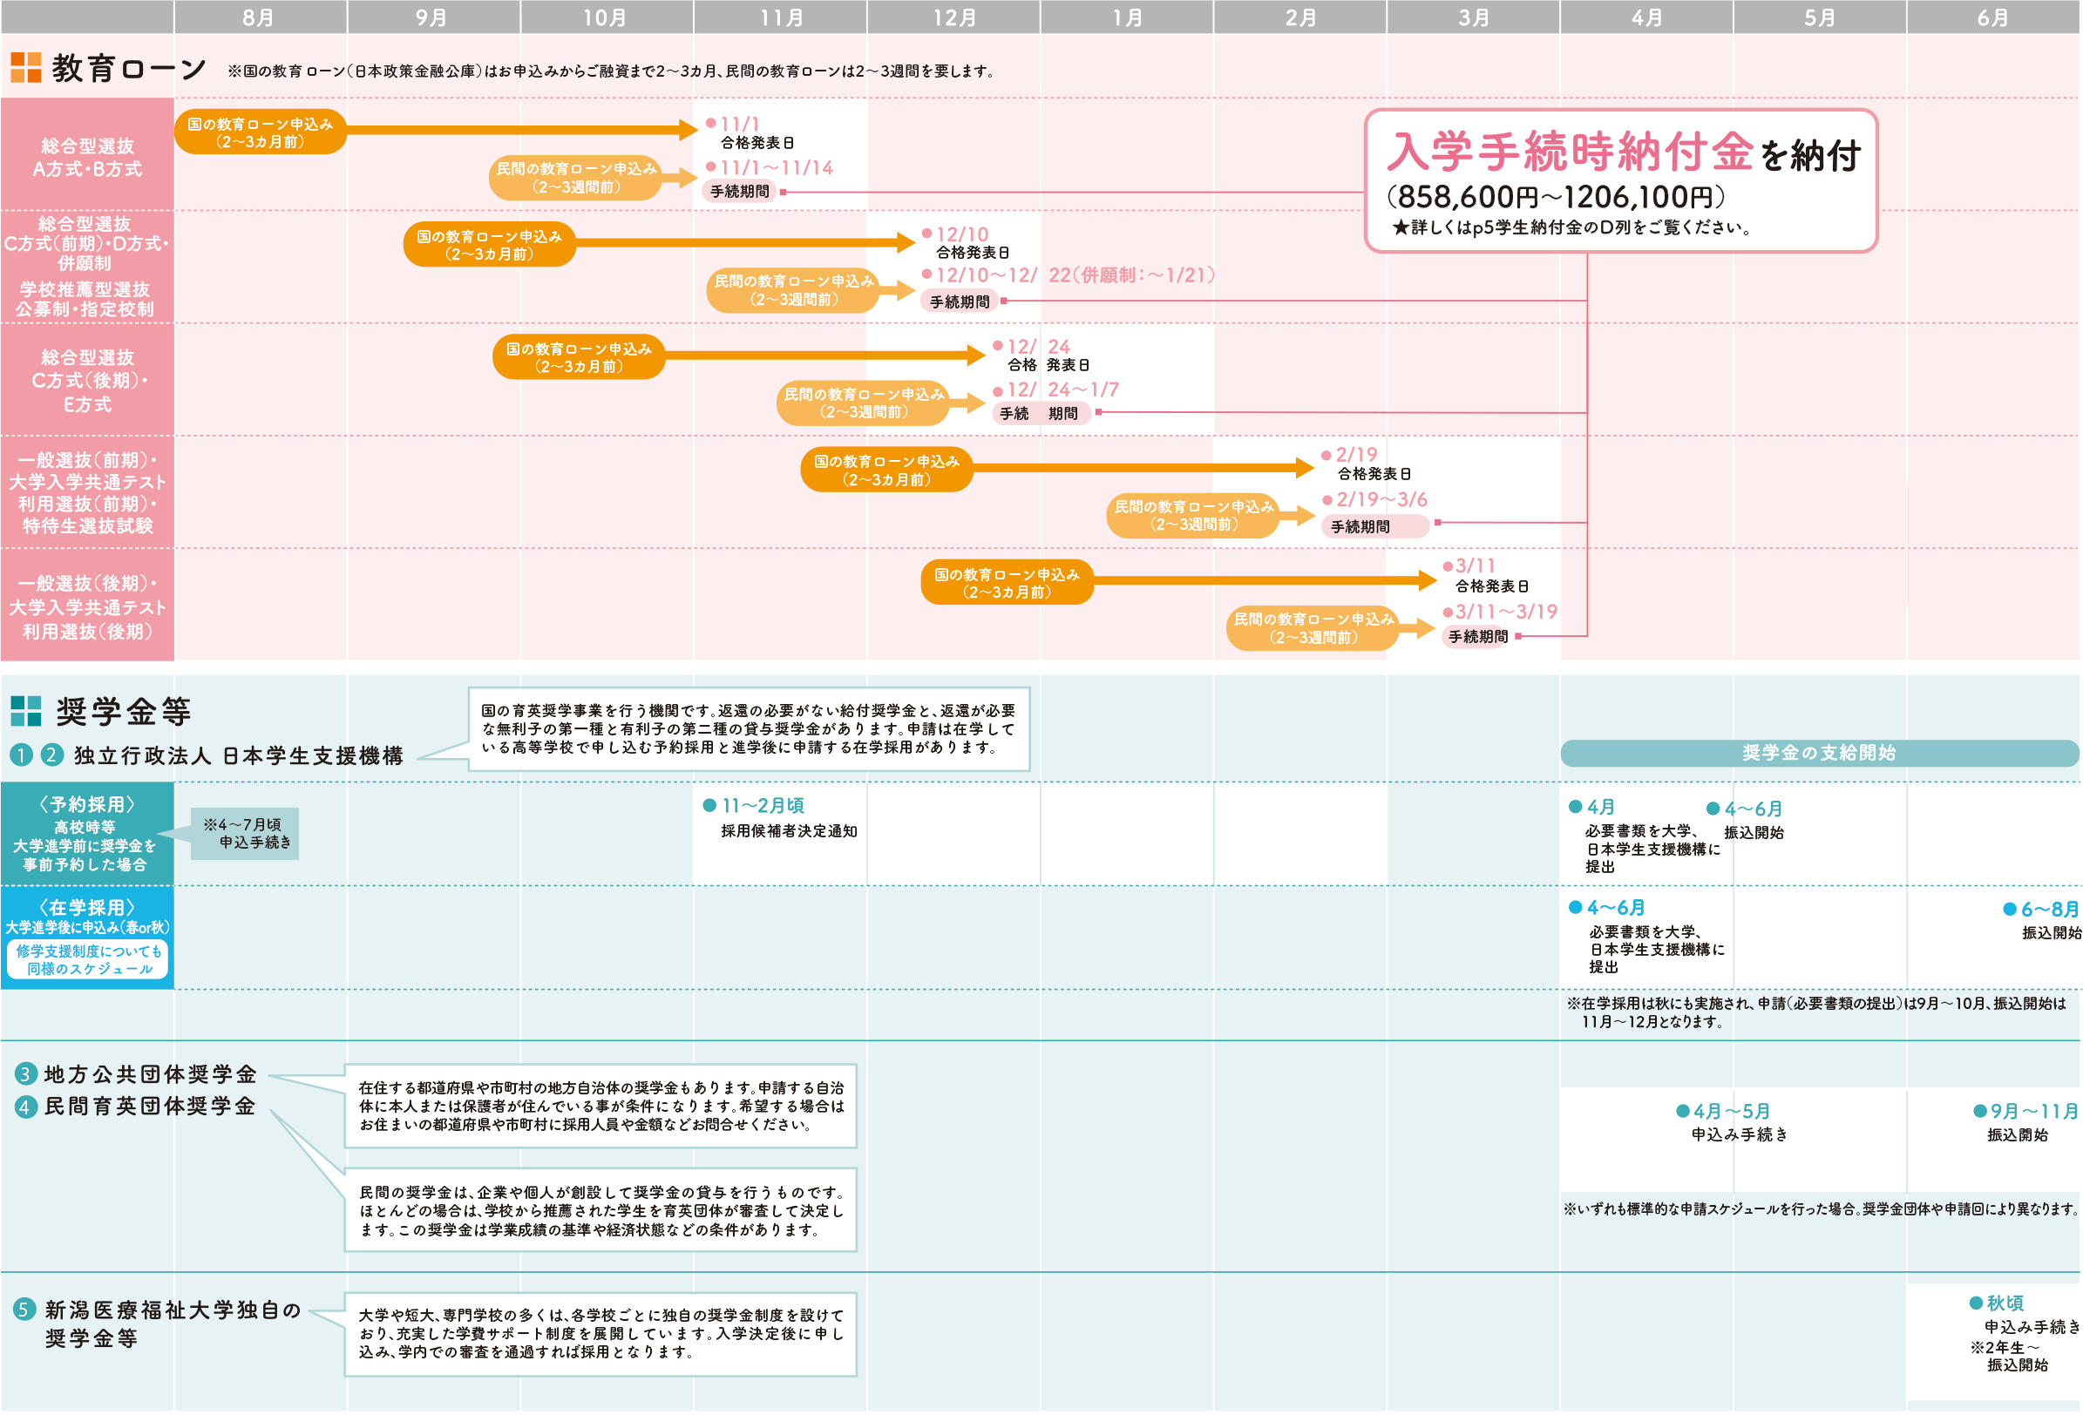Click the pink bullet beside 11/1 合格発表日
This screenshot has width=2083, height=1415.
click(x=711, y=123)
